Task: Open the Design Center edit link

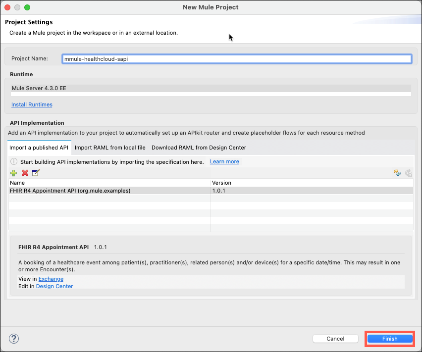Action: pos(54,286)
